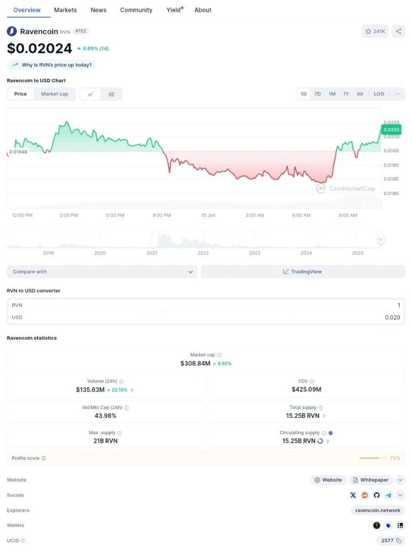Select the All time range
The width and height of the screenshot is (412, 553).
(x=360, y=94)
